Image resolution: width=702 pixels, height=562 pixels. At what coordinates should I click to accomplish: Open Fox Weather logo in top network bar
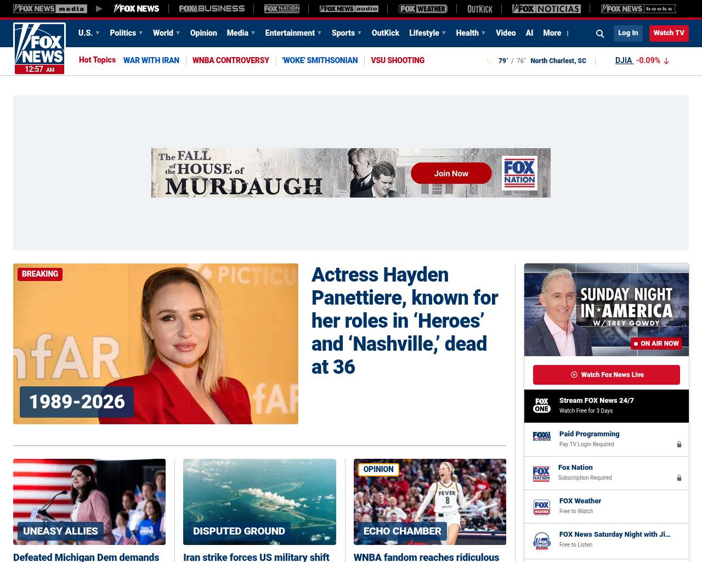(423, 9)
